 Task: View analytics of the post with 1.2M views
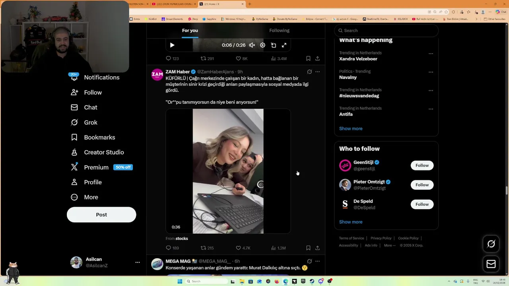pos(278,248)
